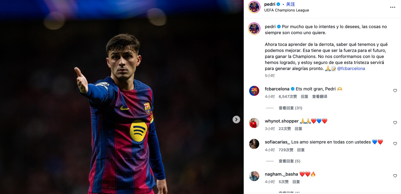View translation of fcbarcelona's comment
401x194 pixels.
tap(320, 97)
